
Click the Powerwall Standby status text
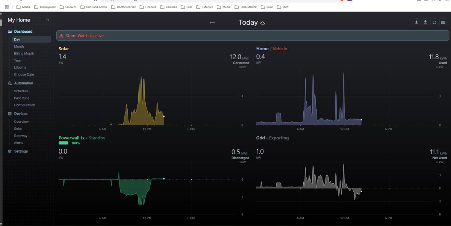pos(97,138)
